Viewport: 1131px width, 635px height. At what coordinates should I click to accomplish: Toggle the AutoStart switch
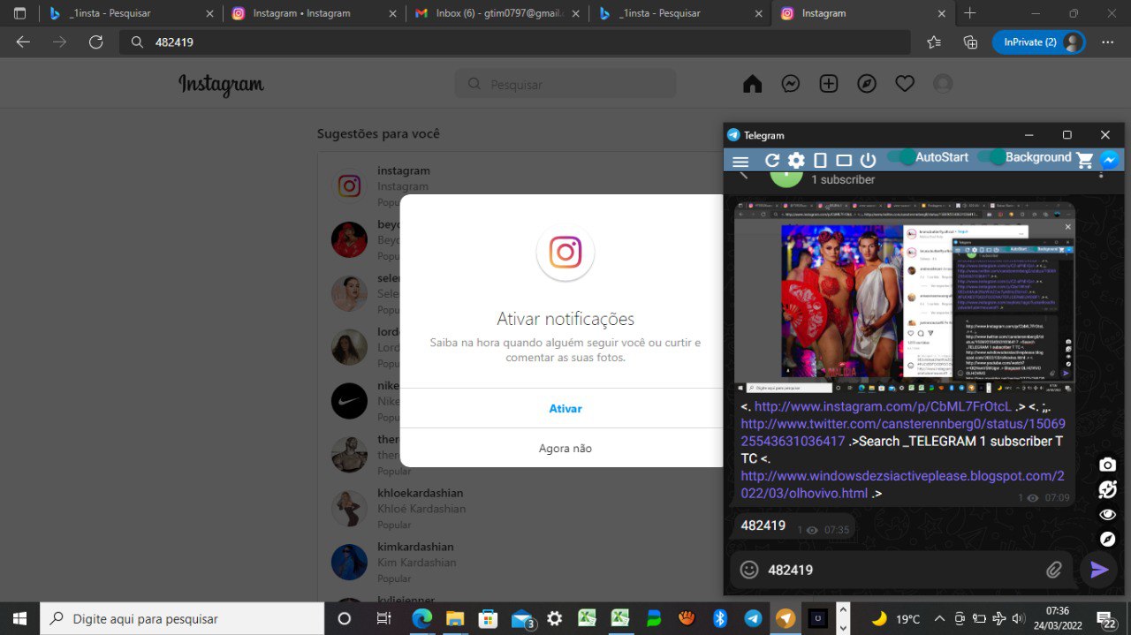[x=902, y=157]
